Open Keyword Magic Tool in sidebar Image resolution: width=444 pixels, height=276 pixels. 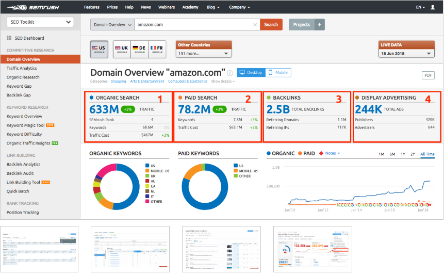pos(25,125)
